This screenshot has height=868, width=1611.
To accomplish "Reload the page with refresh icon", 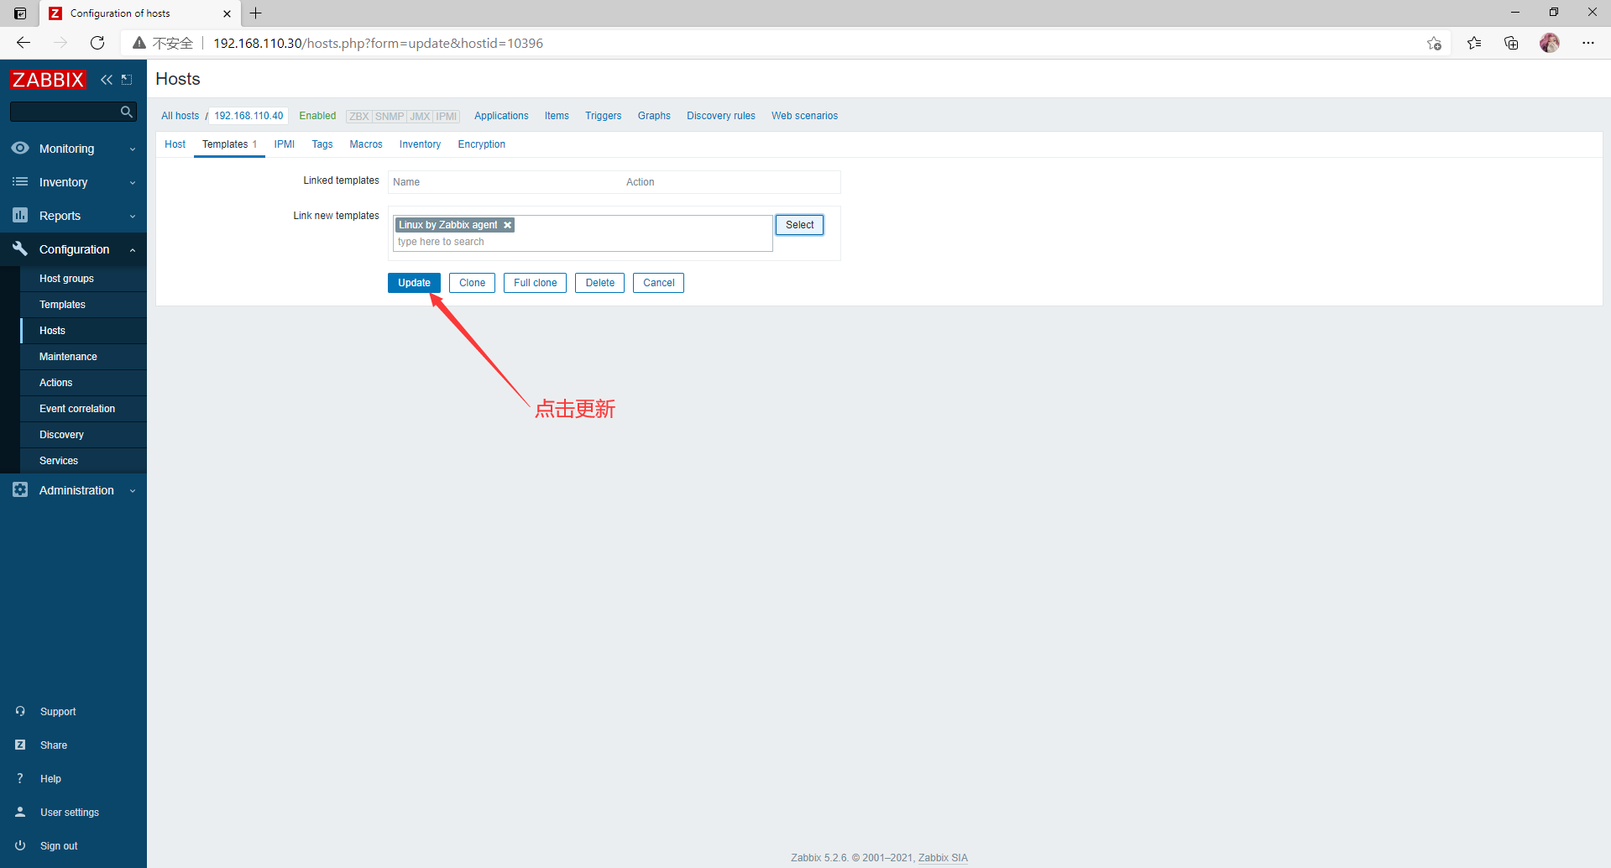I will pyautogui.click(x=97, y=43).
